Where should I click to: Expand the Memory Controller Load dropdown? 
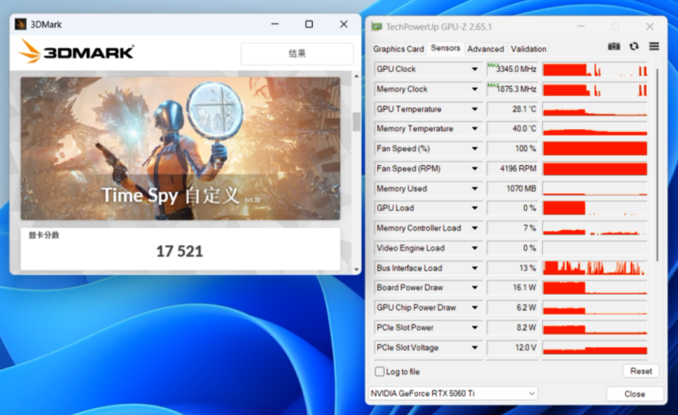coord(475,228)
